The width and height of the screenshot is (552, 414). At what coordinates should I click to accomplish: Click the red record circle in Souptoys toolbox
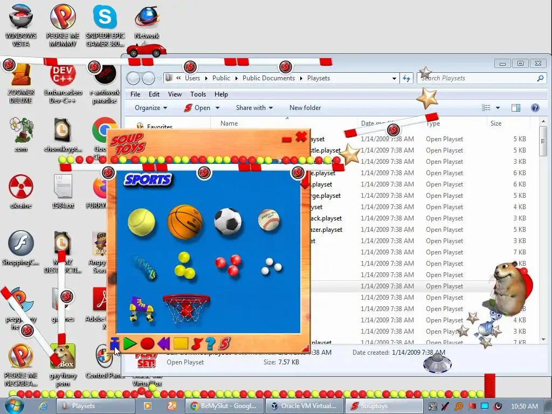click(147, 343)
